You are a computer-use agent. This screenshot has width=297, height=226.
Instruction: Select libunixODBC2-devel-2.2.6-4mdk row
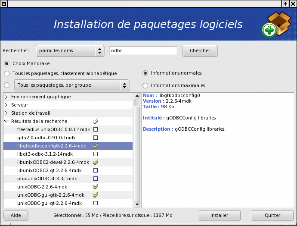pyautogui.click(x=68, y=162)
